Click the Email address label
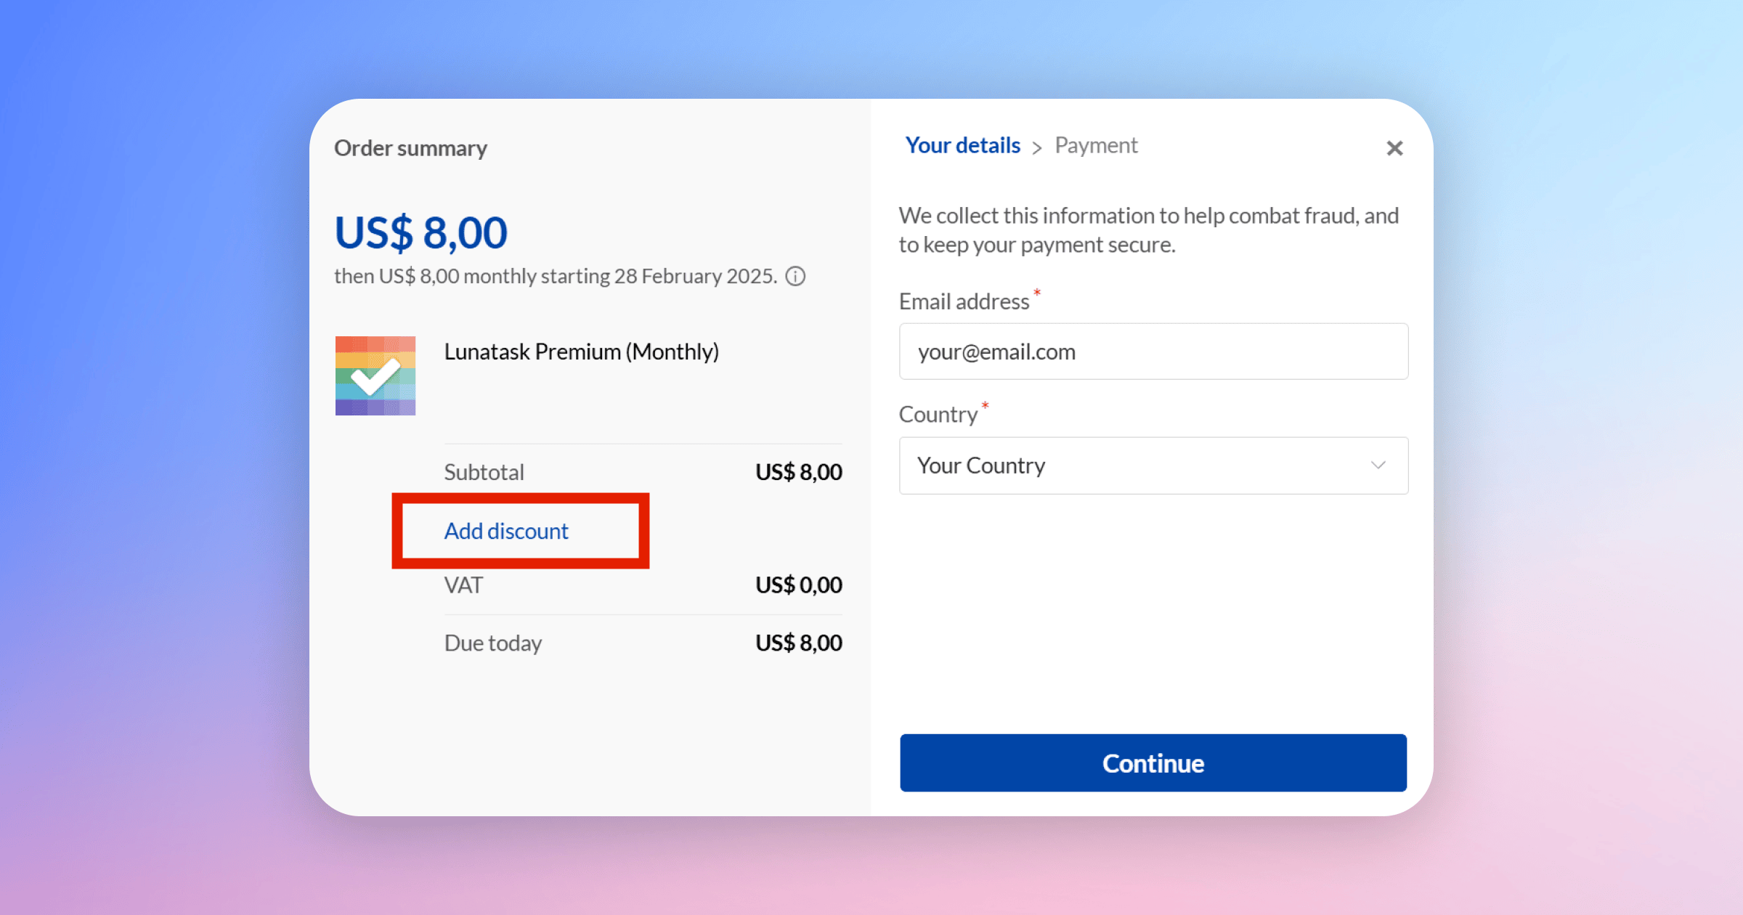The width and height of the screenshot is (1743, 915). click(x=964, y=301)
